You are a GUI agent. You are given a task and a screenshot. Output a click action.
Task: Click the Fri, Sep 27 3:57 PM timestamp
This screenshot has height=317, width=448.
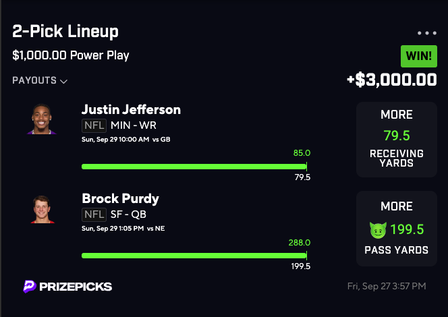click(387, 287)
